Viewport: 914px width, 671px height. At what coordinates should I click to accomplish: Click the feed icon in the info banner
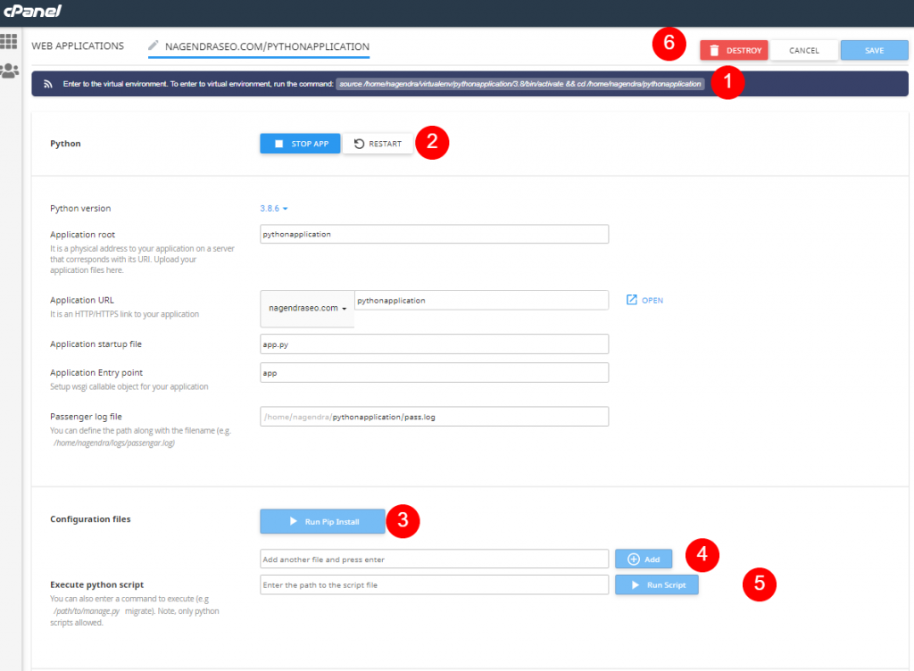pyautogui.click(x=48, y=84)
